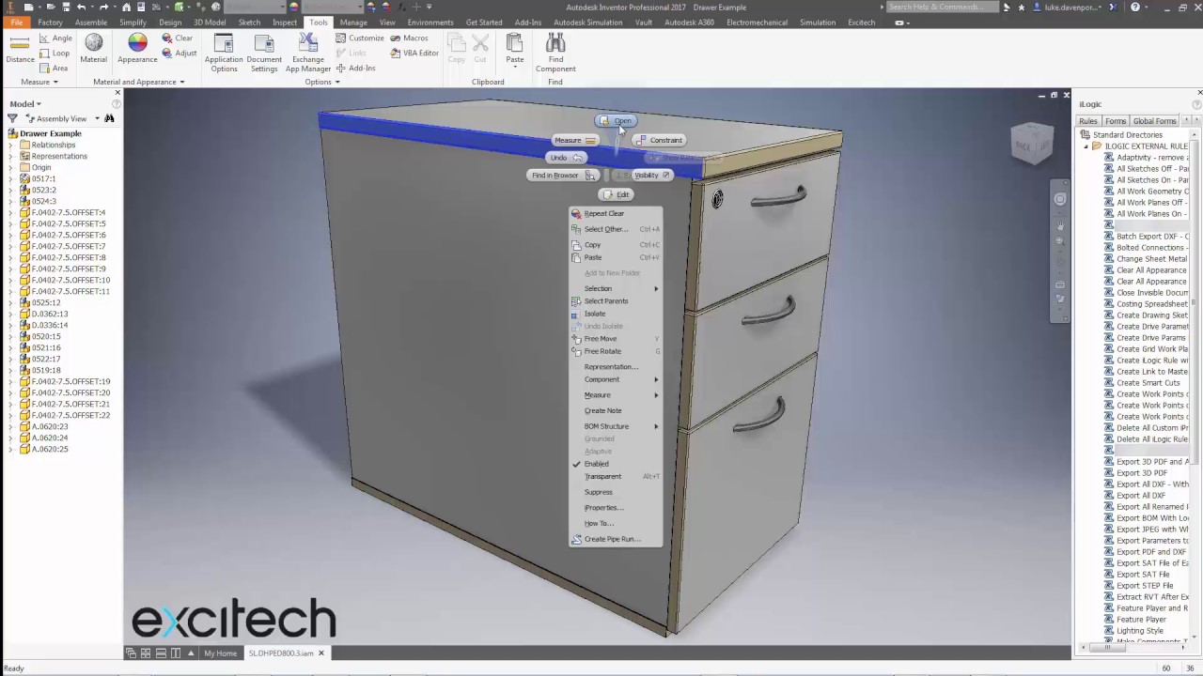Open the Appearance browser
Viewport: 1203px width, 676px height.
pos(137,49)
